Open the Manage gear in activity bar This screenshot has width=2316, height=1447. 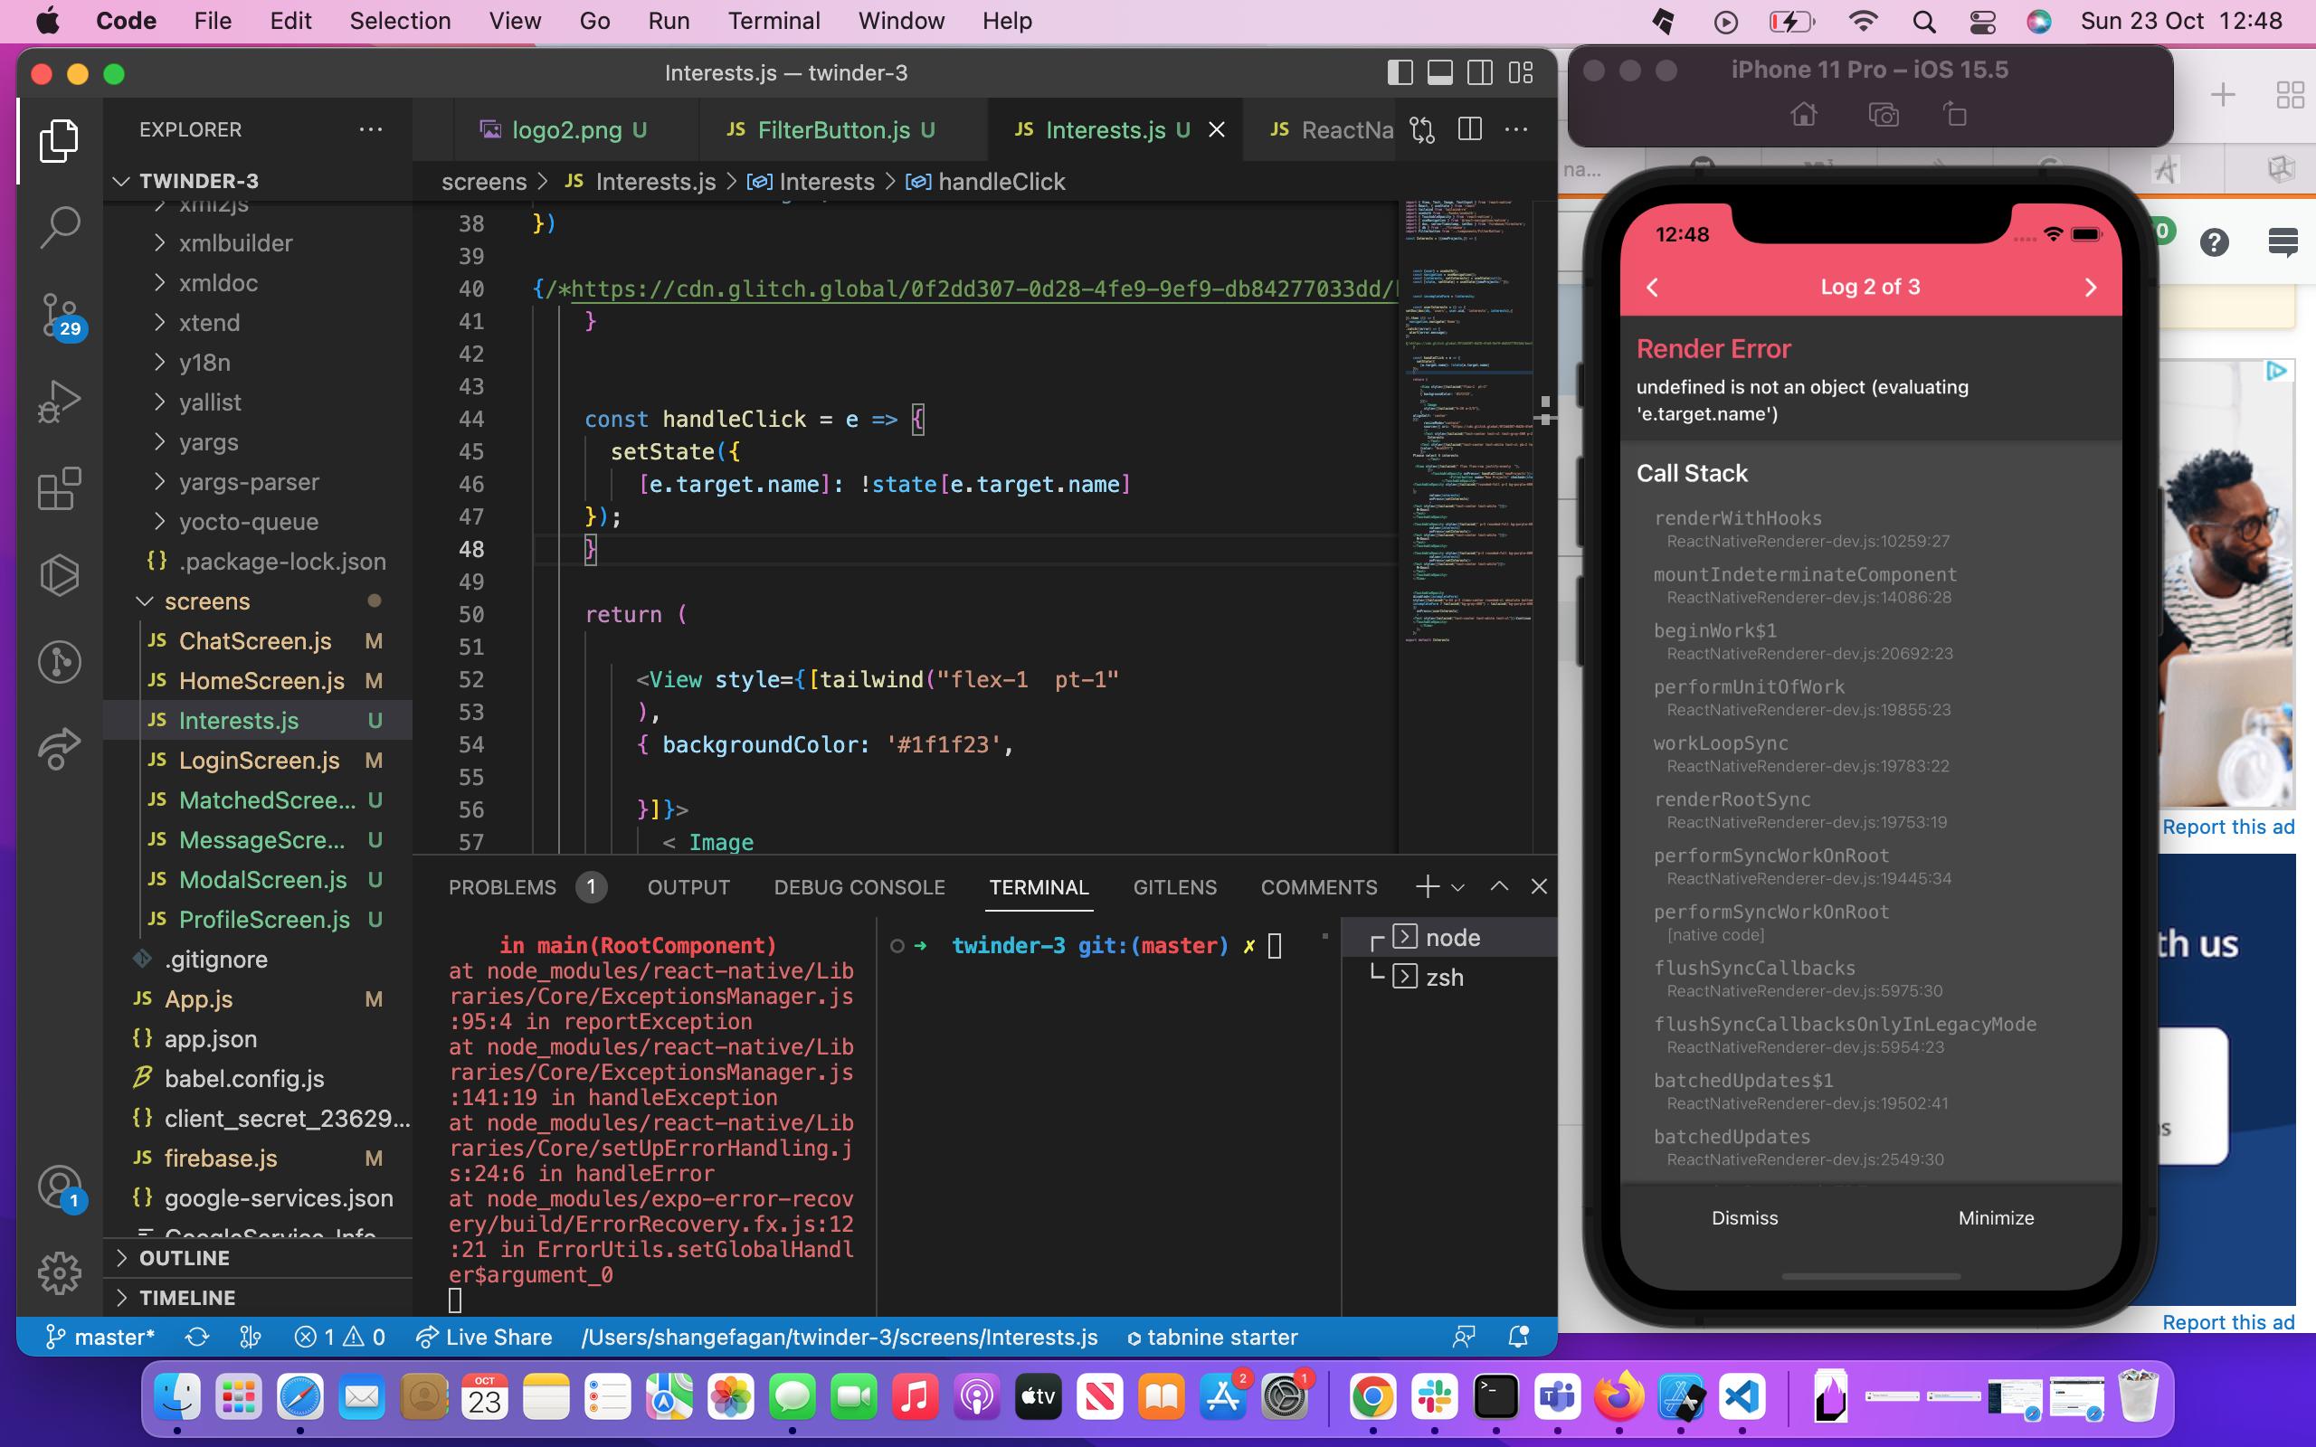tap(60, 1272)
